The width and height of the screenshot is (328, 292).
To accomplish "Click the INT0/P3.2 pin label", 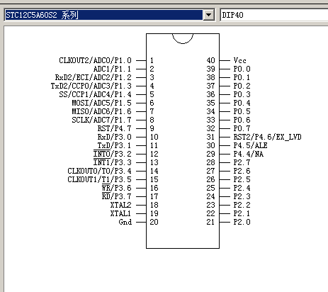I will tap(113, 154).
